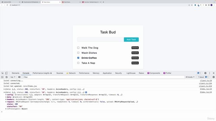Open the React Components tab
Screen dimensions: 216x121
tap(154, 73)
